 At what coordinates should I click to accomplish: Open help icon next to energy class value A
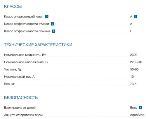(x=135, y=17)
